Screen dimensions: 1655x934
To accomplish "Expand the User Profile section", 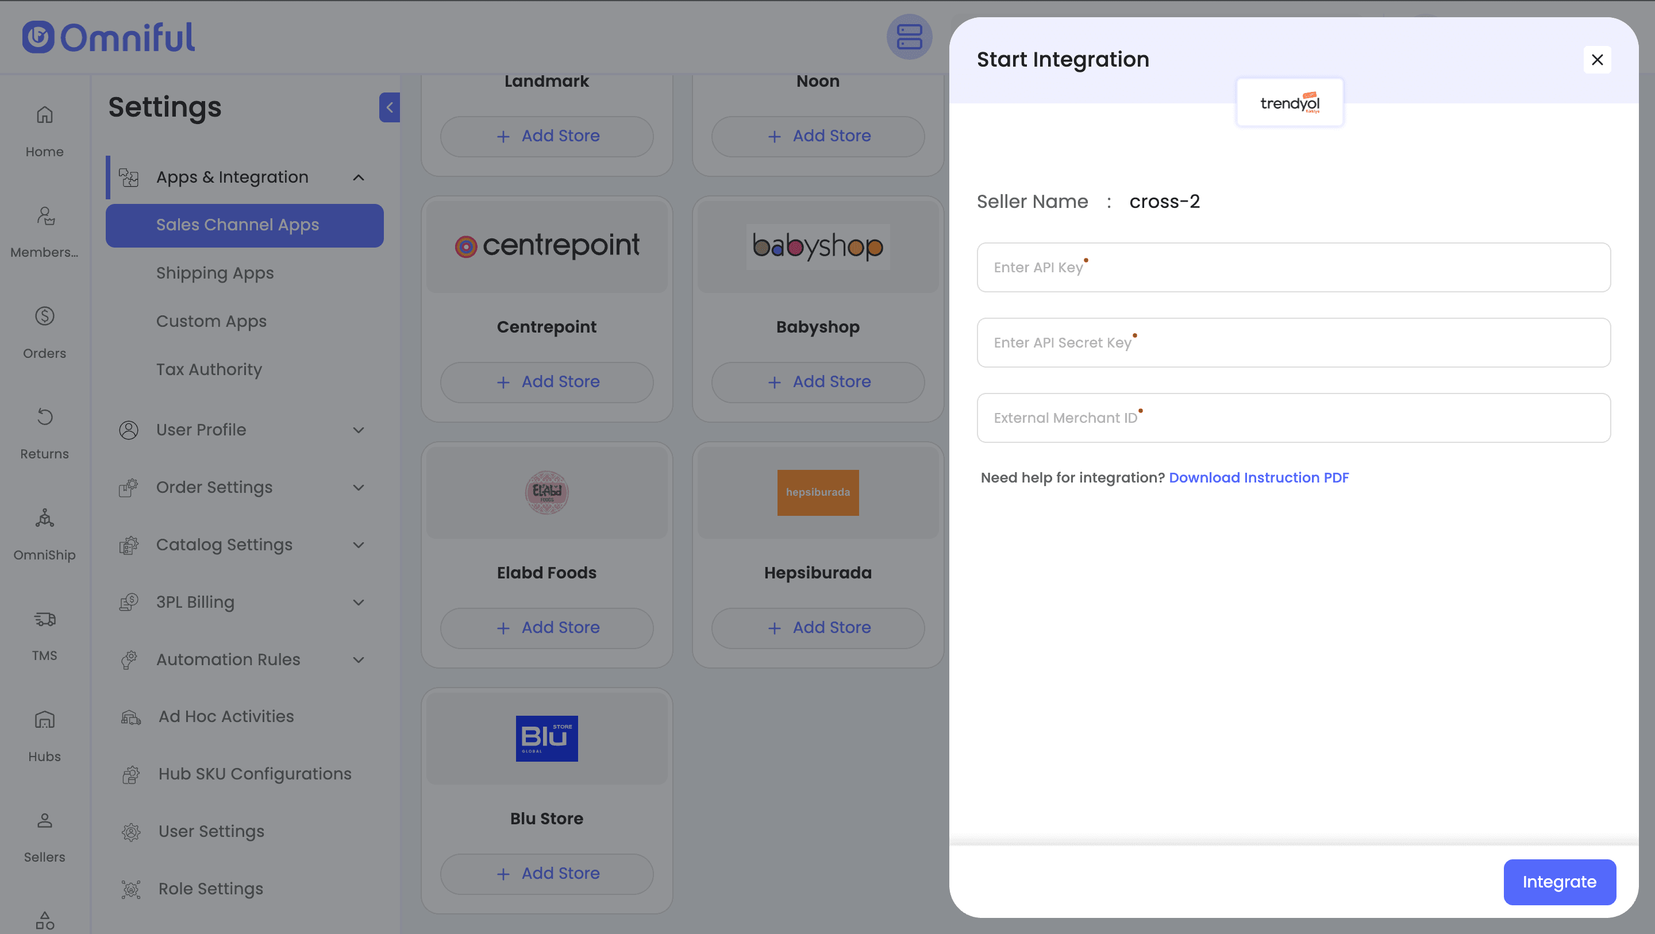I will point(359,430).
